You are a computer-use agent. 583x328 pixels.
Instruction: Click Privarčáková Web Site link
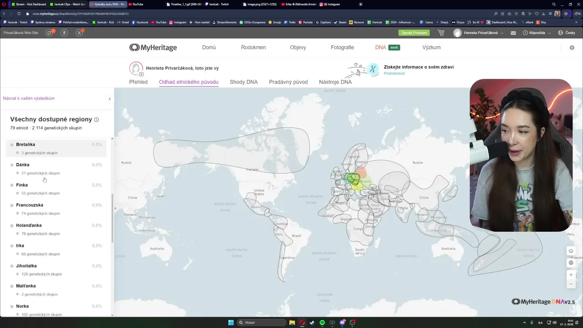pyautogui.click(x=21, y=33)
